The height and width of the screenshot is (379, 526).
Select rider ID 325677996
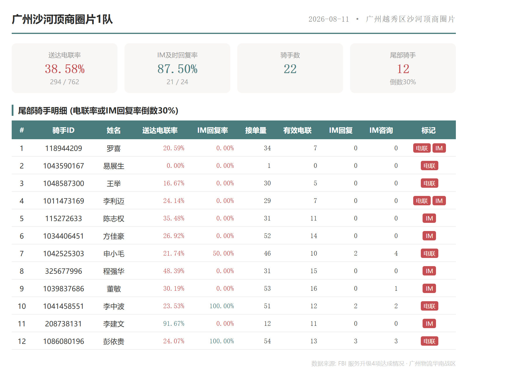point(63,271)
